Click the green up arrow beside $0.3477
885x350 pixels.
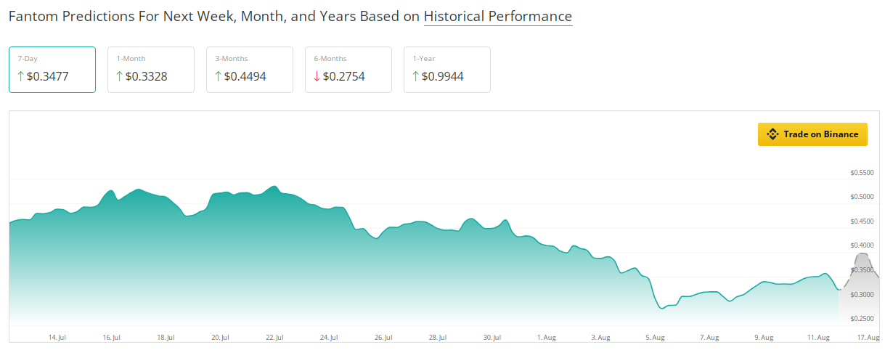[x=20, y=76]
